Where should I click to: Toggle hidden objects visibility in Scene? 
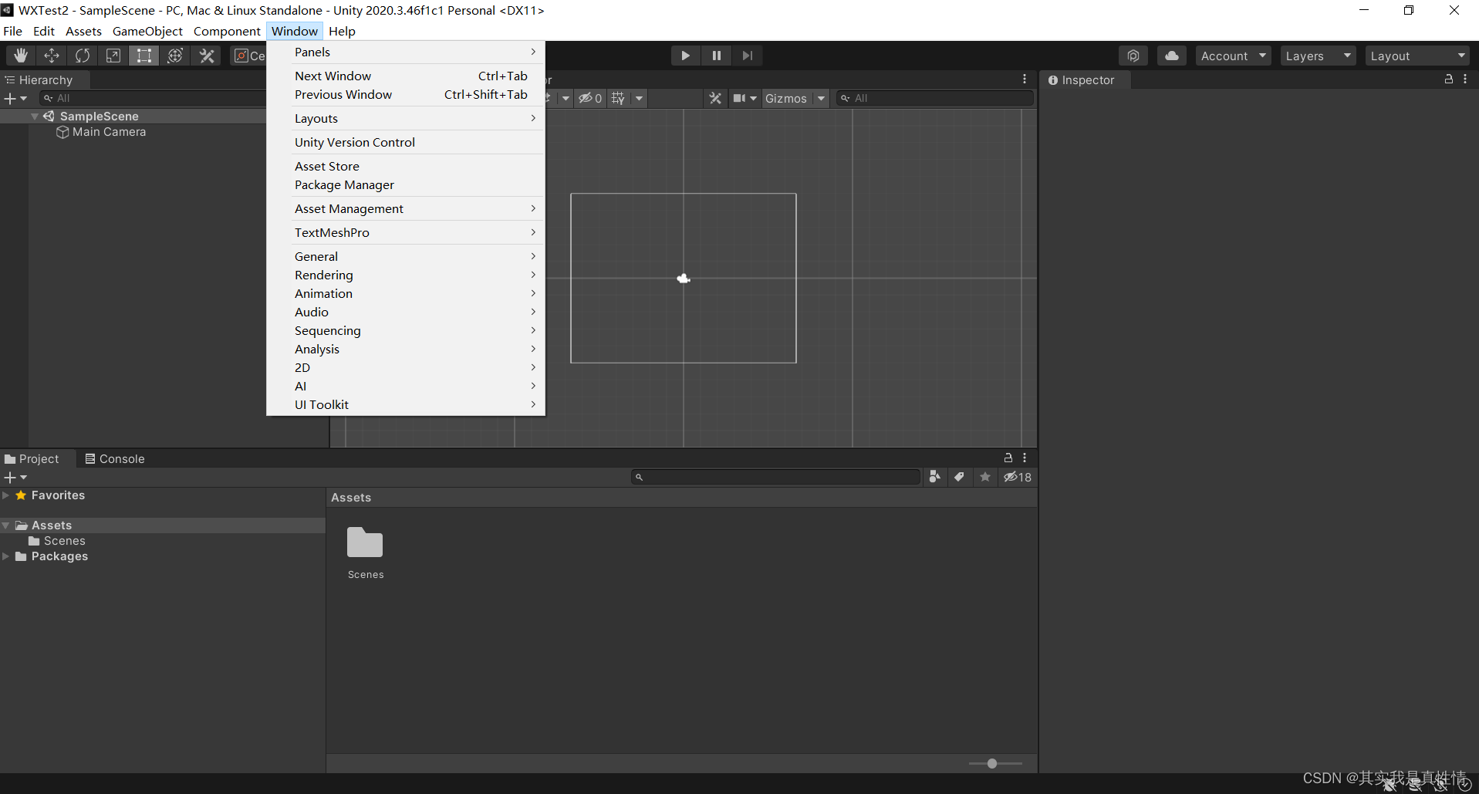pos(590,98)
